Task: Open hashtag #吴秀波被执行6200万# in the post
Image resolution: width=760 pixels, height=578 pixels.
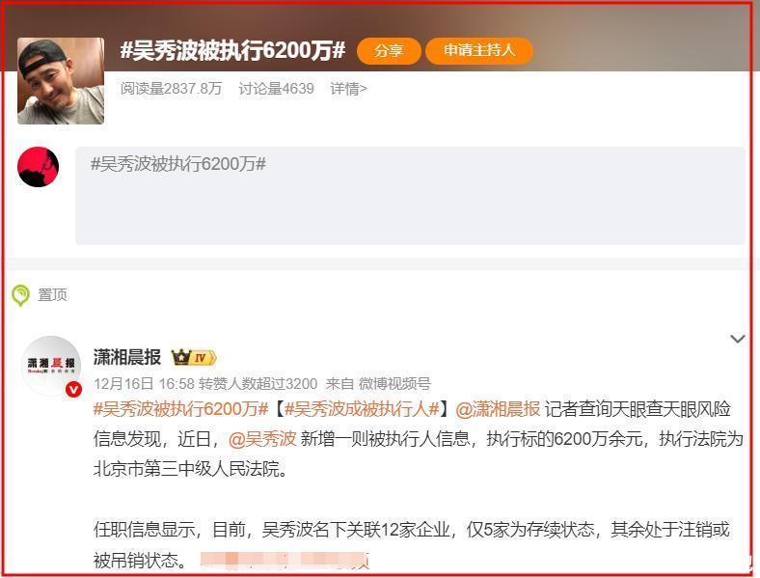Action: coord(180,409)
